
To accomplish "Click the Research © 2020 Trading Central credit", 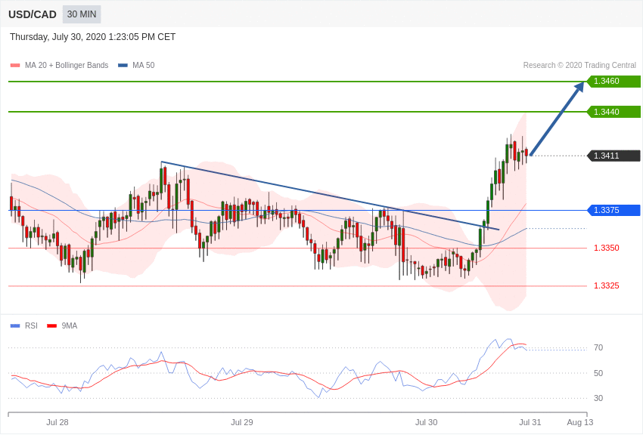I will tap(579, 66).
